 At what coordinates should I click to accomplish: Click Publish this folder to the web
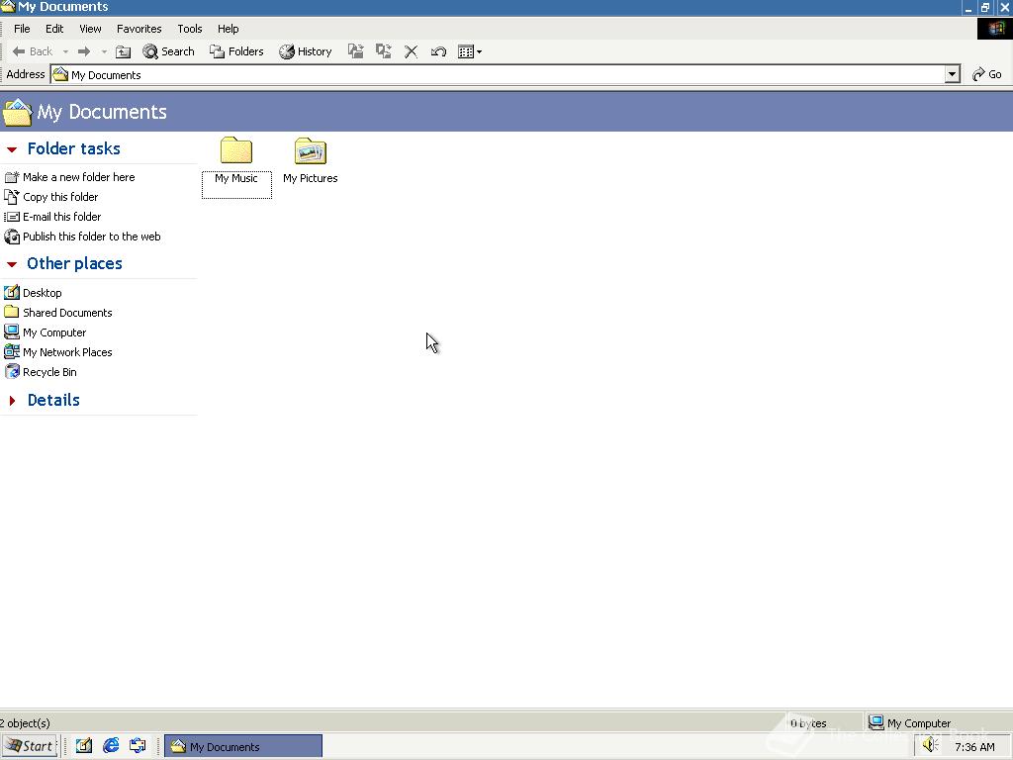[x=92, y=237]
